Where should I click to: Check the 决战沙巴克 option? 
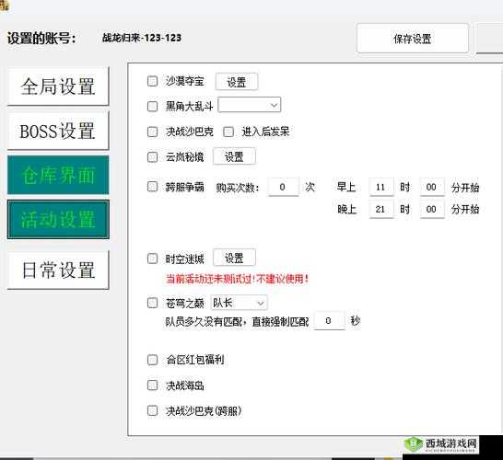pyautogui.click(x=152, y=132)
